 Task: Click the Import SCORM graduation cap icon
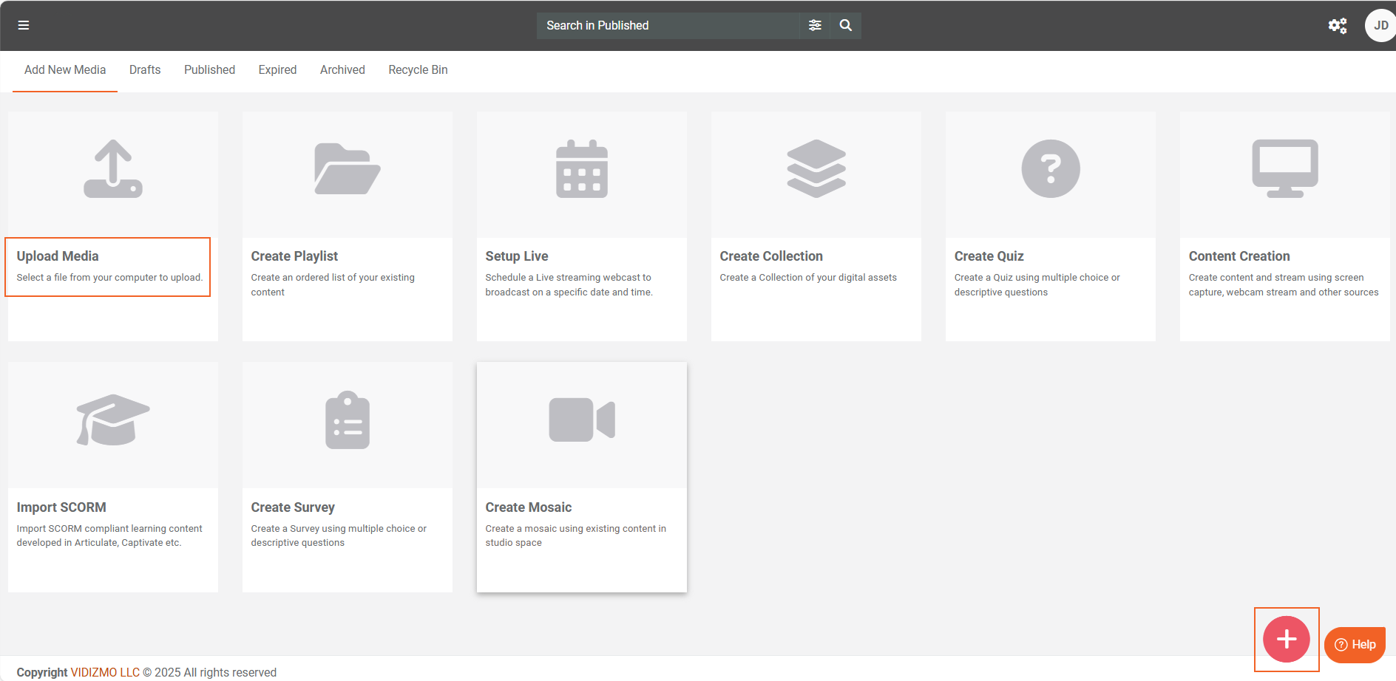pos(113,420)
